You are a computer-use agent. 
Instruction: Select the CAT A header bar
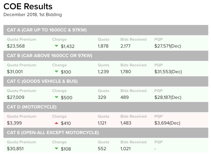click(106, 30)
